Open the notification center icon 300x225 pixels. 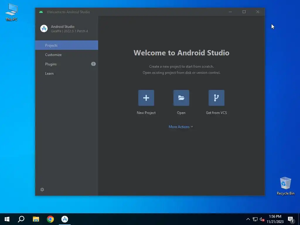point(291,219)
